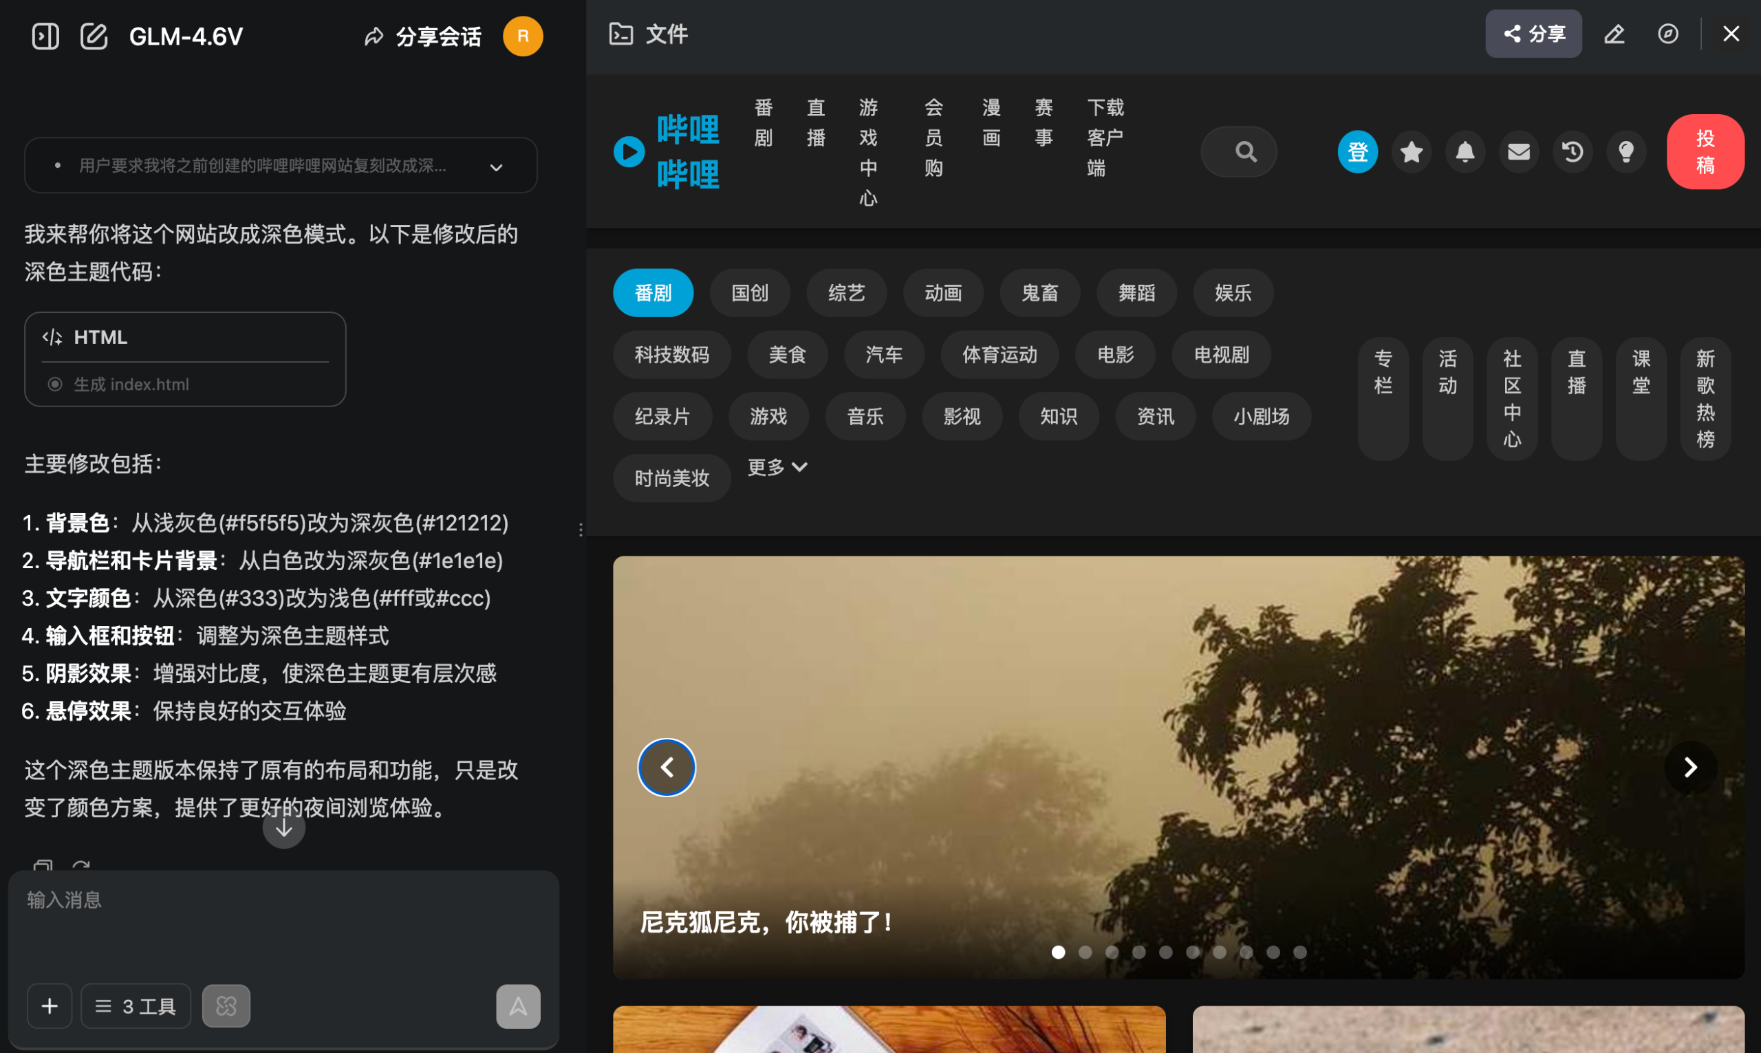The image size is (1761, 1053).
Task: Open the compass preview icon in the header
Action: click(1669, 33)
